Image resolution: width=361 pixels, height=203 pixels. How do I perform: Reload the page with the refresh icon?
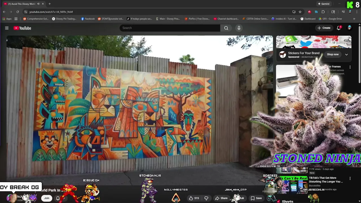coord(17,12)
